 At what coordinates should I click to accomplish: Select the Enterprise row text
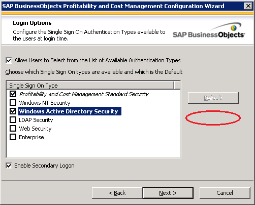(31, 137)
